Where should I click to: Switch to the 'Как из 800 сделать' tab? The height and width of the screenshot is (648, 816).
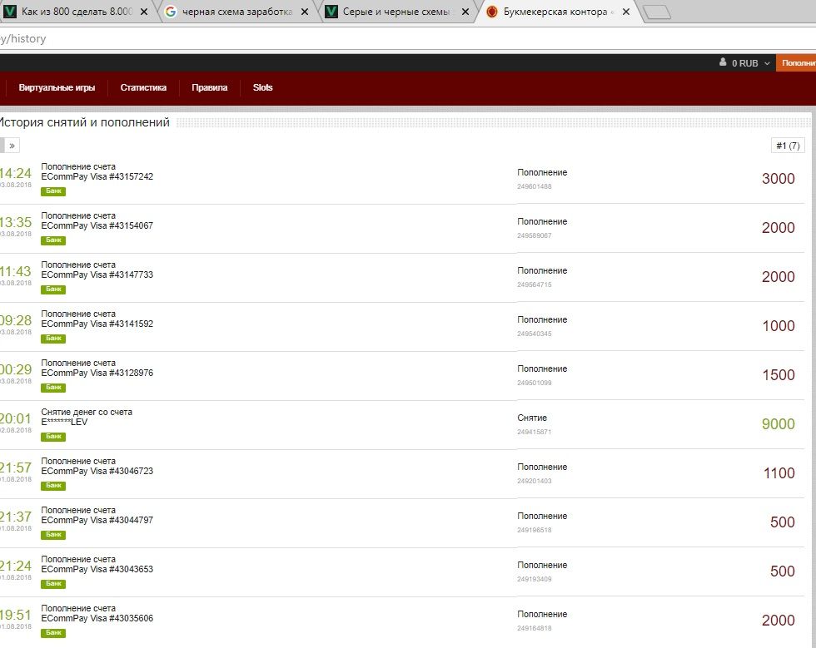tap(75, 12)
